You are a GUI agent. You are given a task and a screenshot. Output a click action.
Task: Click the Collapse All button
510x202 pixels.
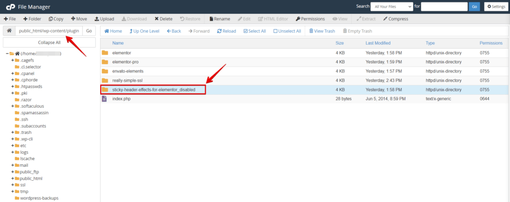point(49,43)
